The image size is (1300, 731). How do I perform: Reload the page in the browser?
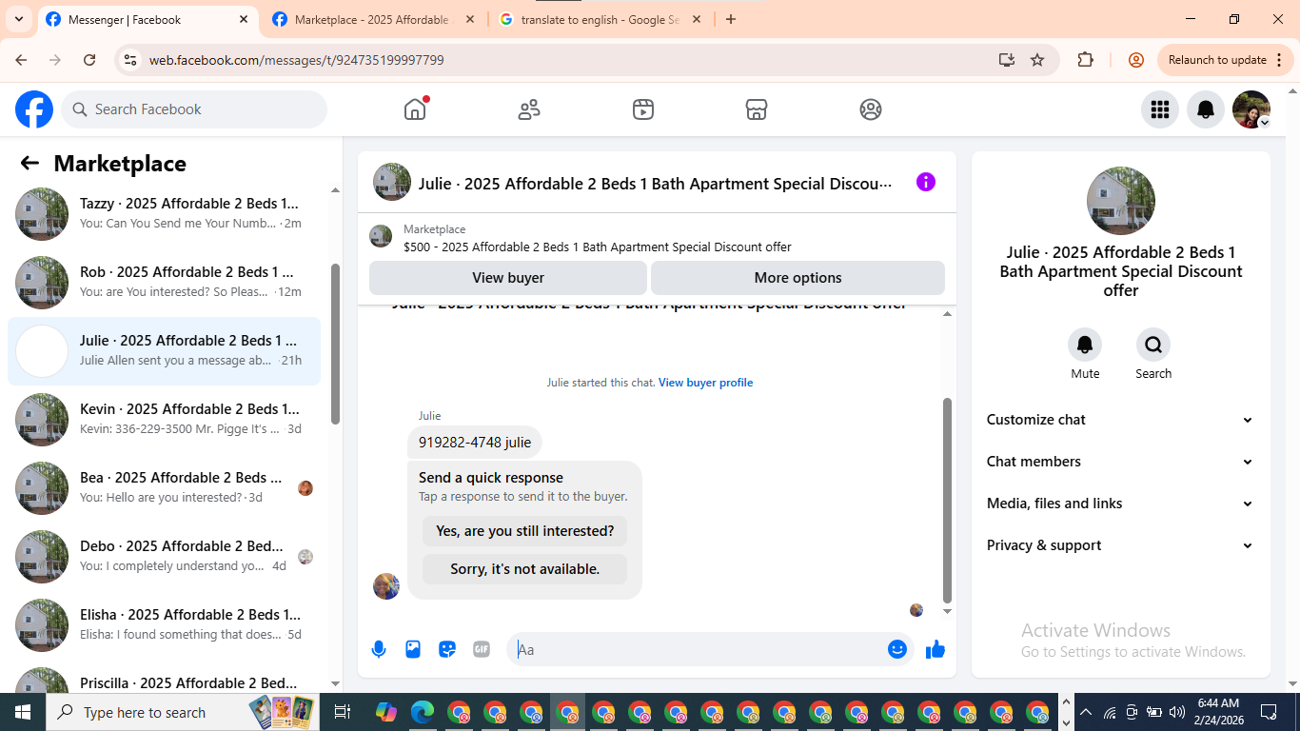click(x=89, y=60)
